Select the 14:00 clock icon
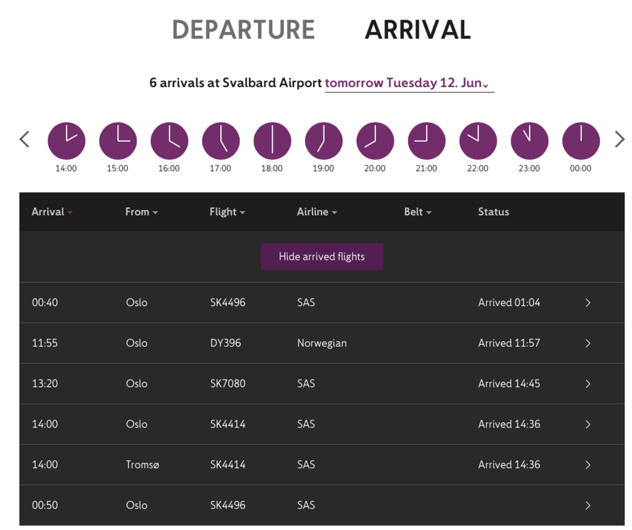 66,141
